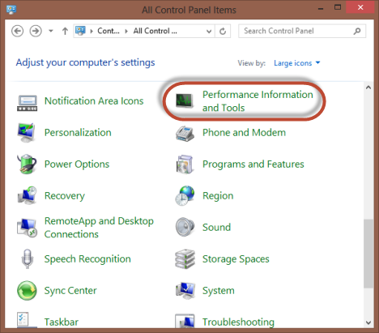The height and width of the screenshot is (333, 379).
Task: Minimize the All Control Panel Items window
Action: (x=321, y=8)
